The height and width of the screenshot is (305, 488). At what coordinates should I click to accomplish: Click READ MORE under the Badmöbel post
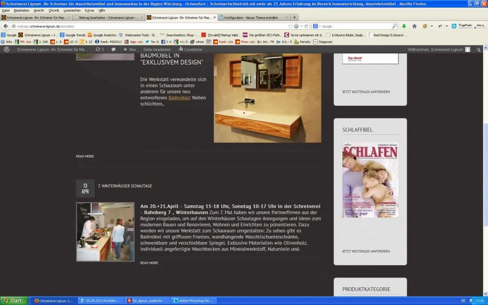pyautogui.click(x=85, y=156)
